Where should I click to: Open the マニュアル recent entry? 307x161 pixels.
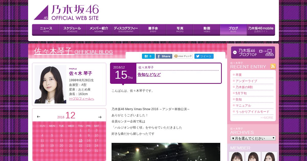pyautogui.click(x=243, y=106)
